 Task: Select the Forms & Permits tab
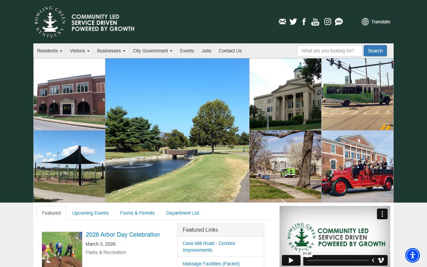(x=137, y=213)
